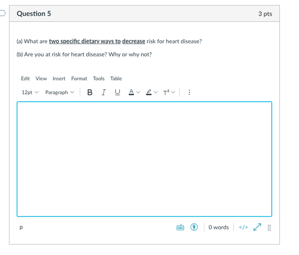Toggle underline formatting
The width and height of the screenshot is (299, 255).
pyautogui.click(x=118, y=92)
